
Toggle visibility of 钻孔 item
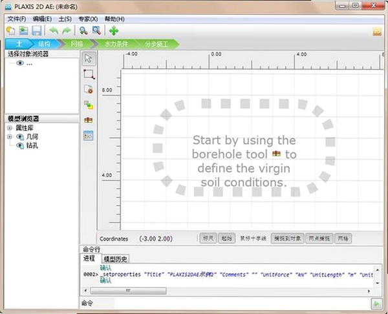(x=20, y=145)
